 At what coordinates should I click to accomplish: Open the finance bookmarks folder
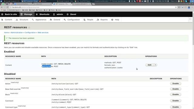(39, 10)
